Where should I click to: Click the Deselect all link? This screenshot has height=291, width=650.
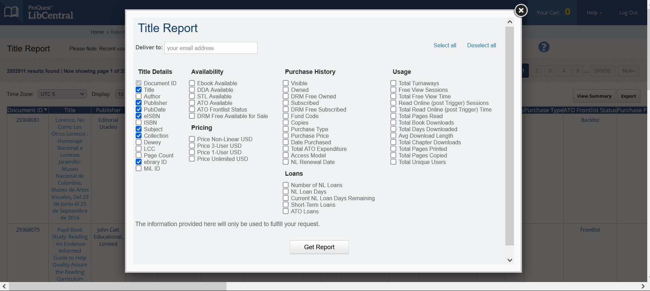(481, 45)
